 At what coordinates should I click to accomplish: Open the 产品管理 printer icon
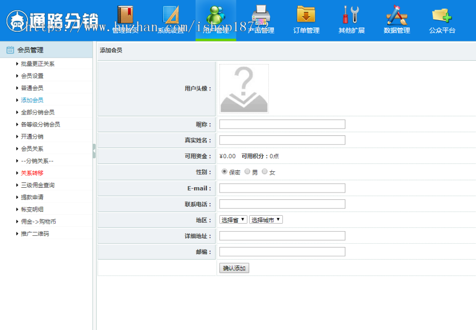[260, 16]
